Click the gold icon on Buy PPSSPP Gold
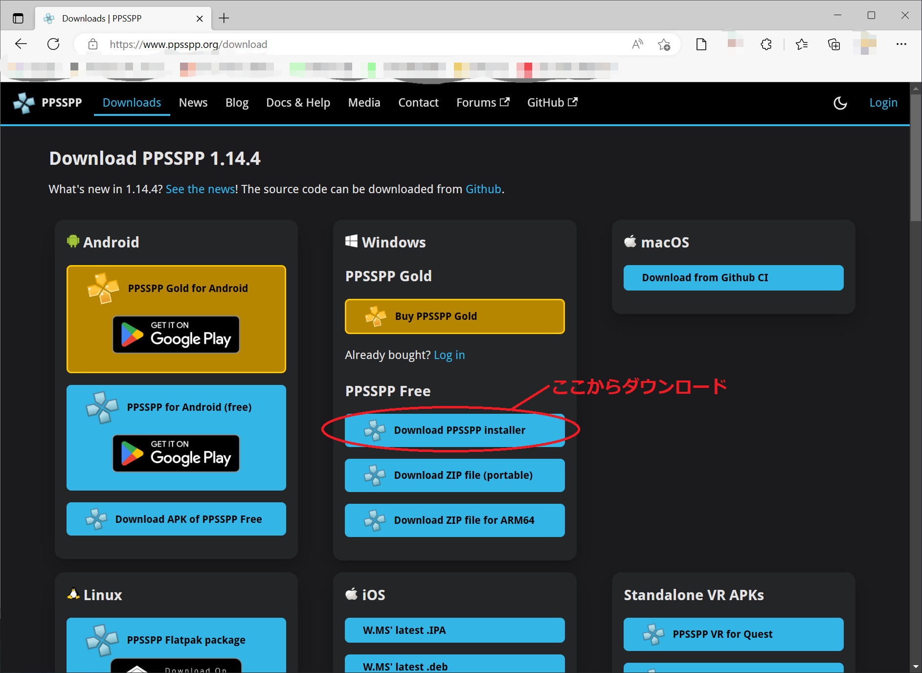The height and width of the screenshot is (673, 922). click(375, 316)
